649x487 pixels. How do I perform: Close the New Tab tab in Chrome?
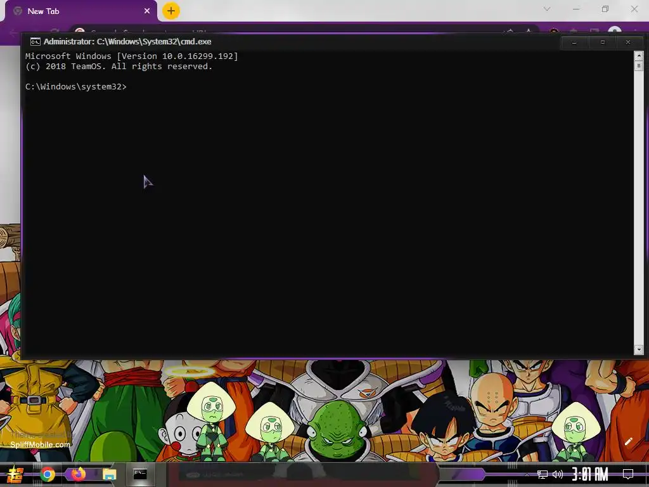click(x=147, y=11)
